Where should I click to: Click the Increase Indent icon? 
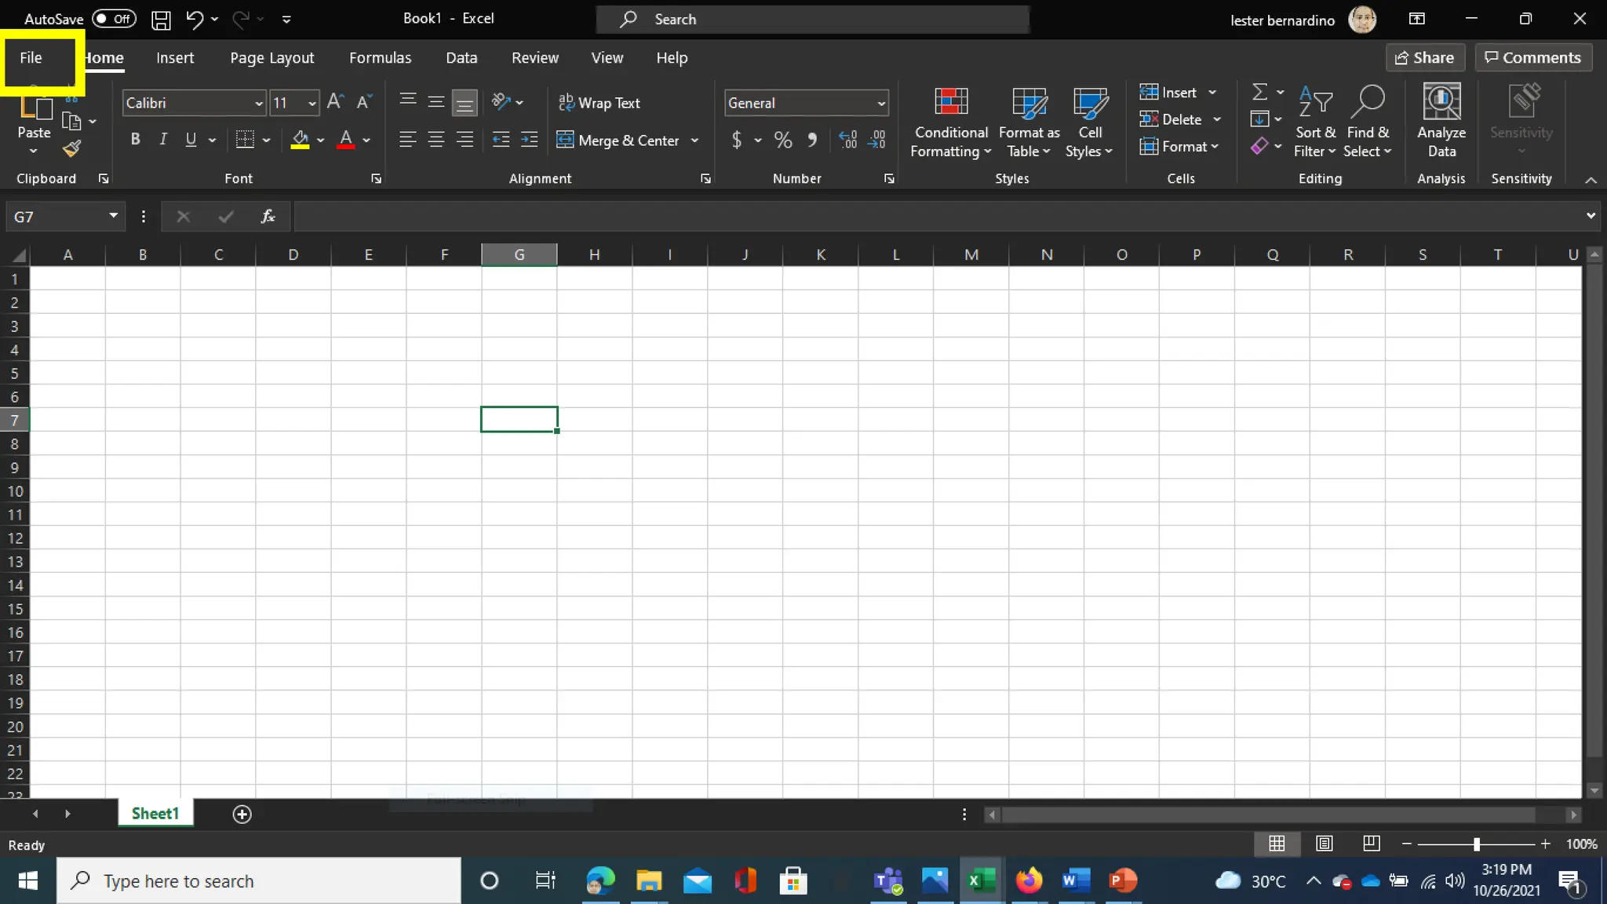(530, 140)
